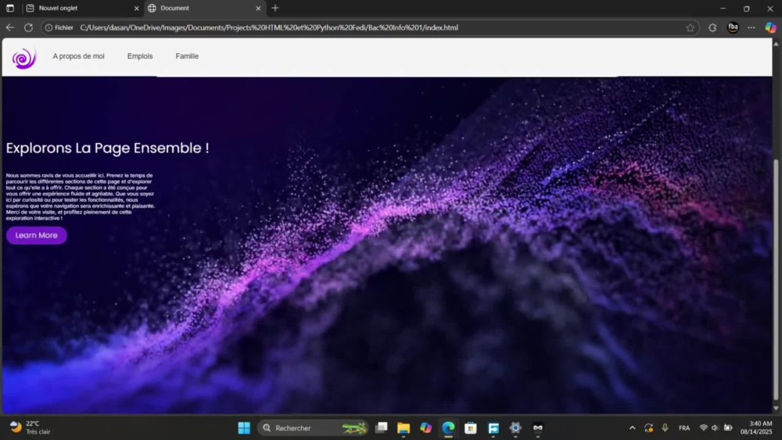Click the Rechercher taskbar search box

[314, 428]
